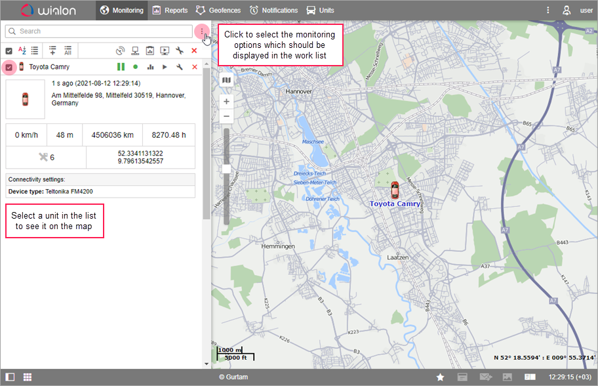Select Toyota Camry unit name in list
598x386 pixels.
(49, 67)
